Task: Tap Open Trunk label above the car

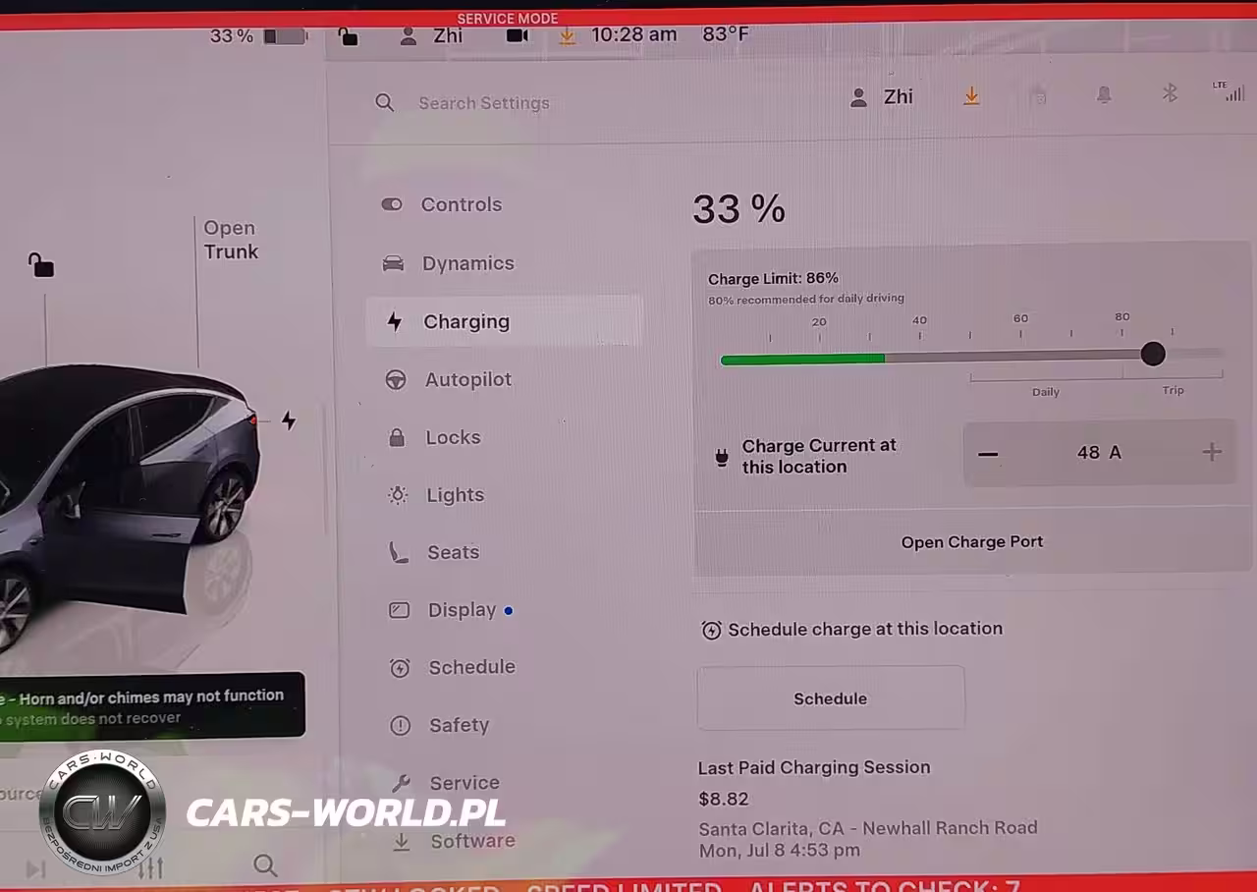Action: click(231, 240)
